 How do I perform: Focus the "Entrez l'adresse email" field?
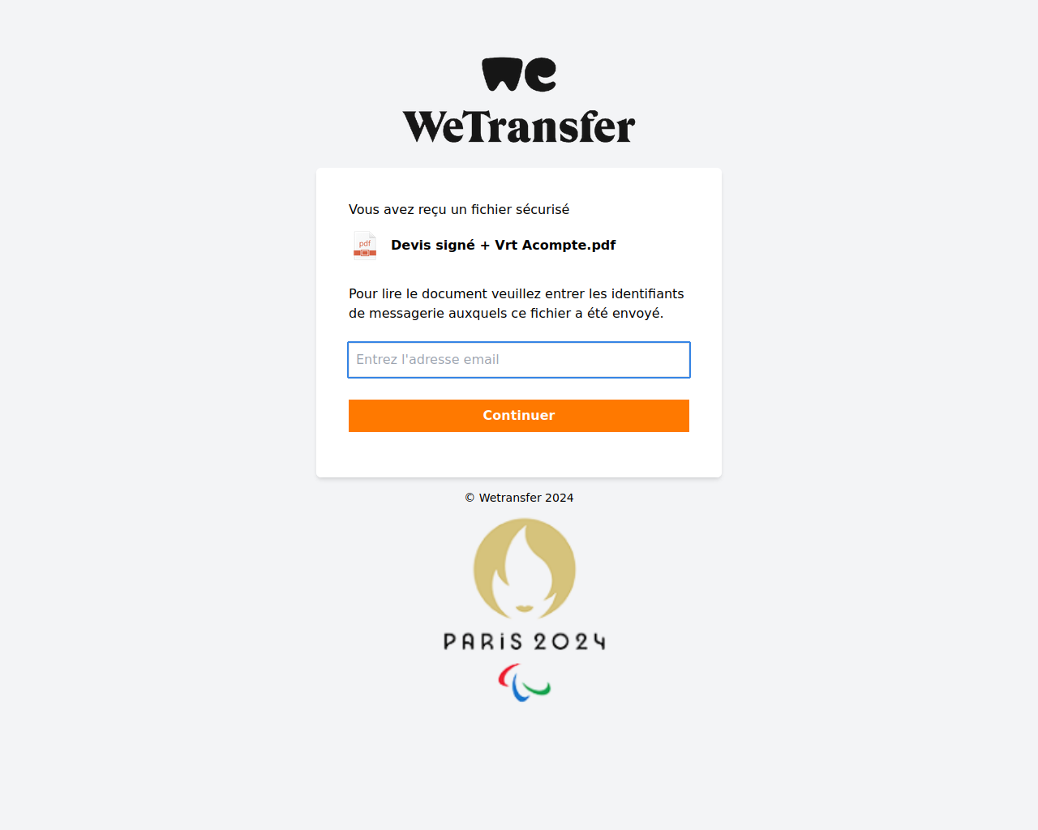[x=519, y=360]
